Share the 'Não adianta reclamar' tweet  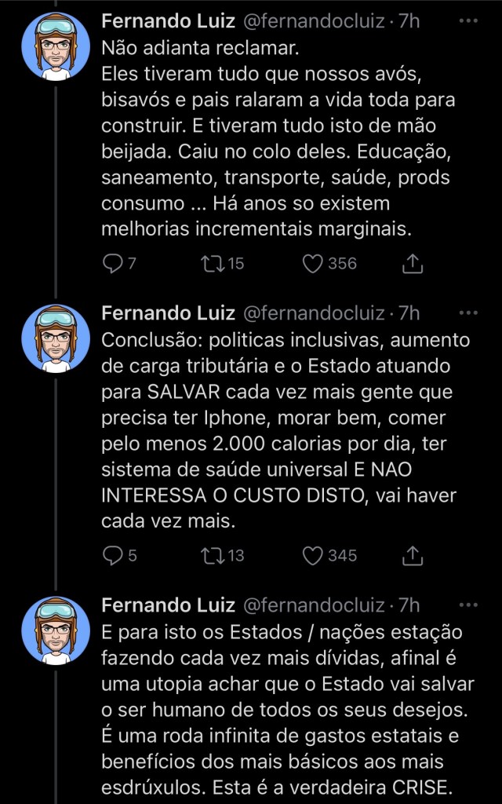[413, 264]
